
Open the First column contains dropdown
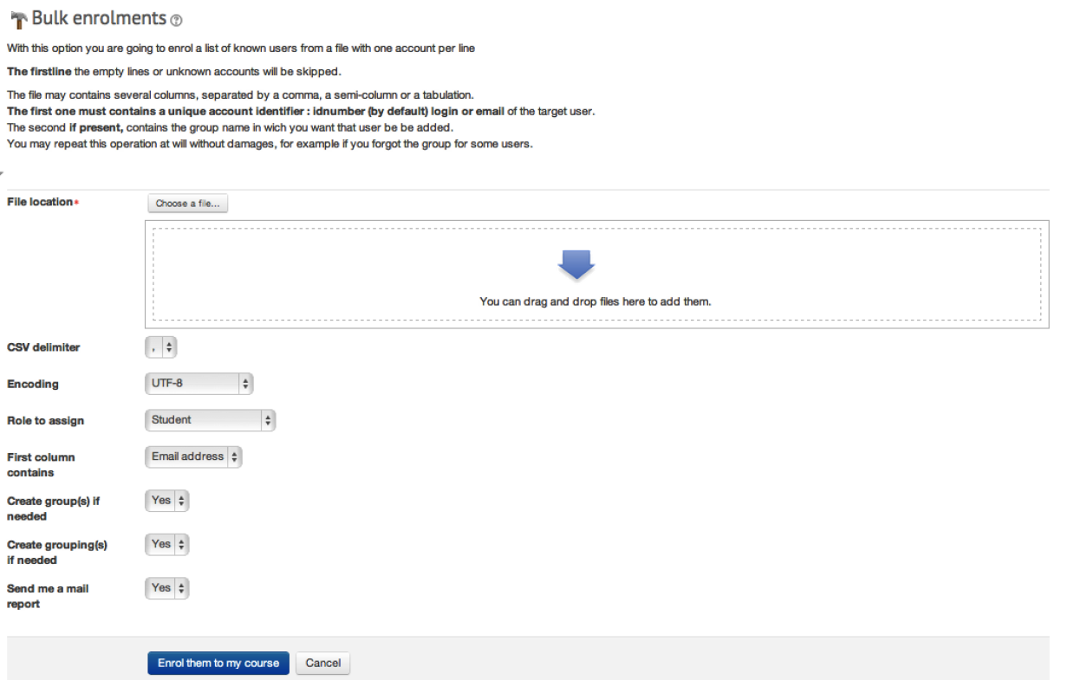[192, 457]
